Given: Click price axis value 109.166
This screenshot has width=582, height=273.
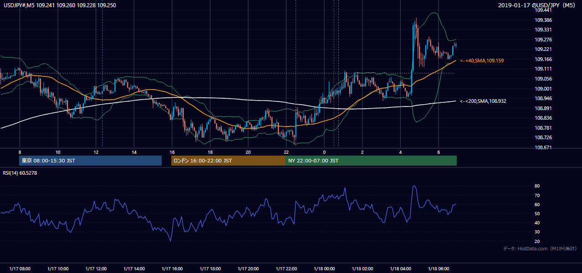Looking at the screenshot, I should (x=543, y=59).
